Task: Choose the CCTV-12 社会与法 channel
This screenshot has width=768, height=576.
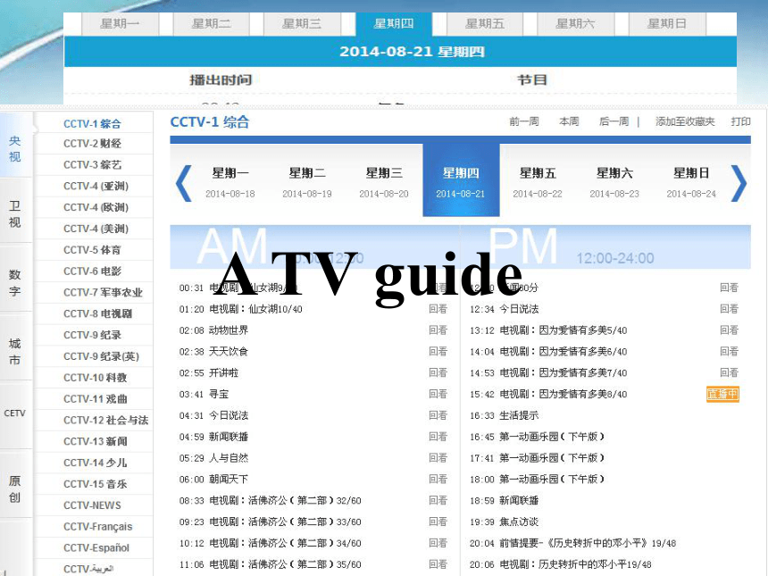Action: (x=105, y=421)
